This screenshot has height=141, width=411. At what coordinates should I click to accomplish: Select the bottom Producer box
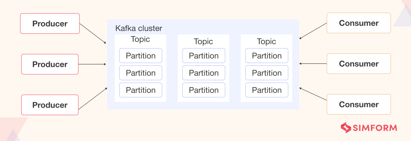(50, 105)
